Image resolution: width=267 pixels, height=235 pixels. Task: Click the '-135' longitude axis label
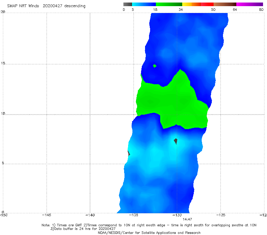(x=133, y=215)
